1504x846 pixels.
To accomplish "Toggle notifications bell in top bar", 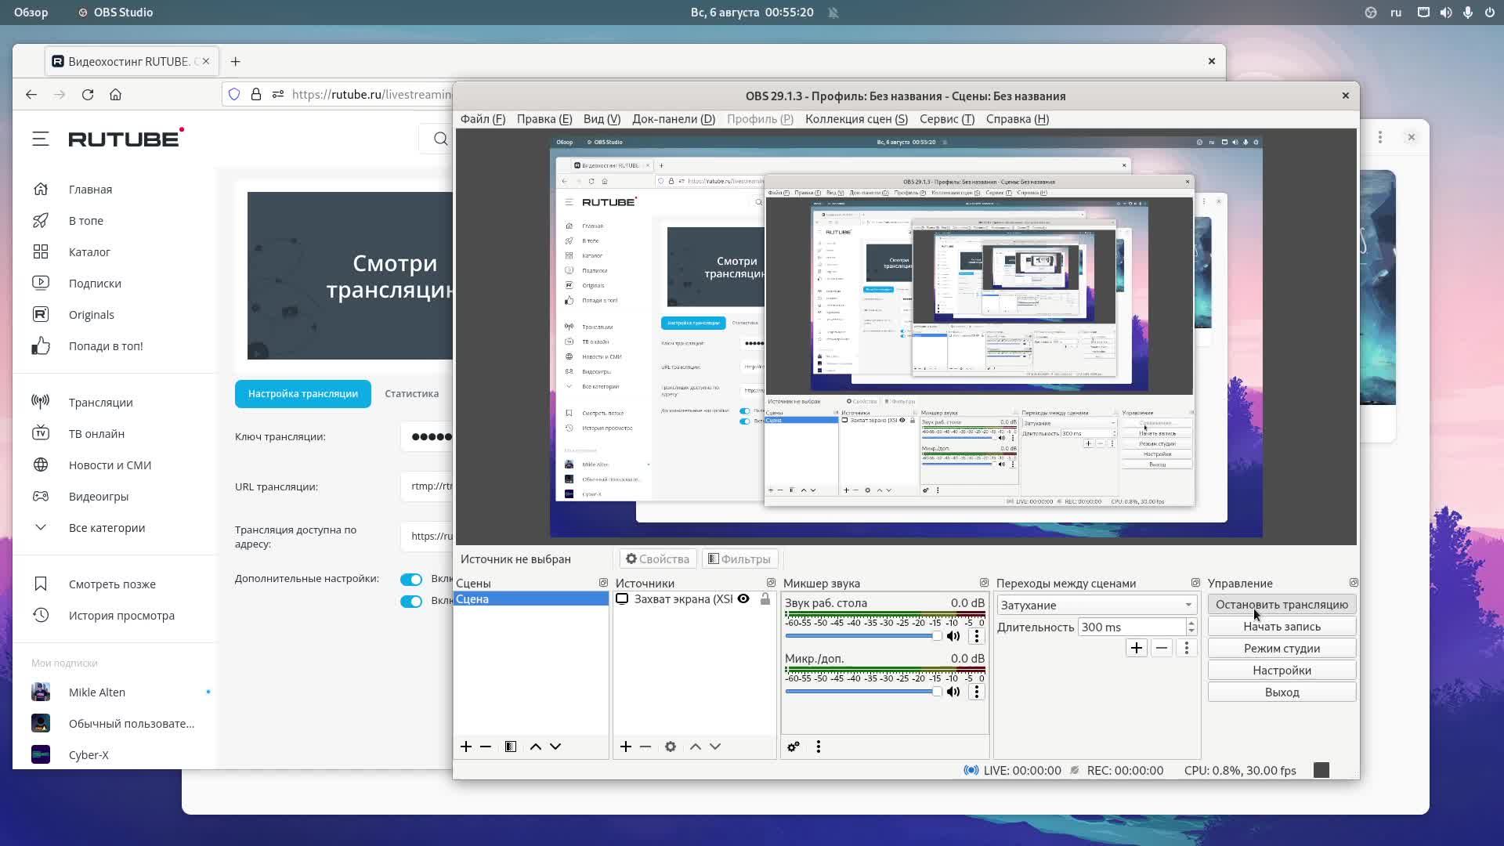I will (833, 13).
